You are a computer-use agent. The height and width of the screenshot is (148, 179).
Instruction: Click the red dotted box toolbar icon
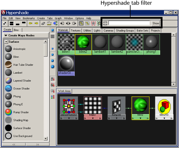click(x=93, y=23)
